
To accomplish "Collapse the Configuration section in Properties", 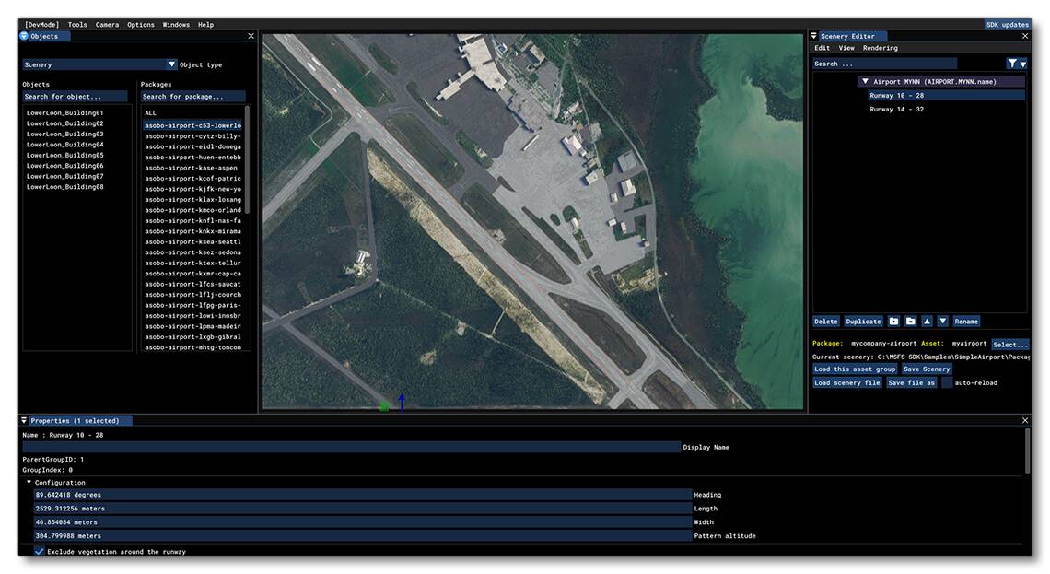I will (31, 481).
